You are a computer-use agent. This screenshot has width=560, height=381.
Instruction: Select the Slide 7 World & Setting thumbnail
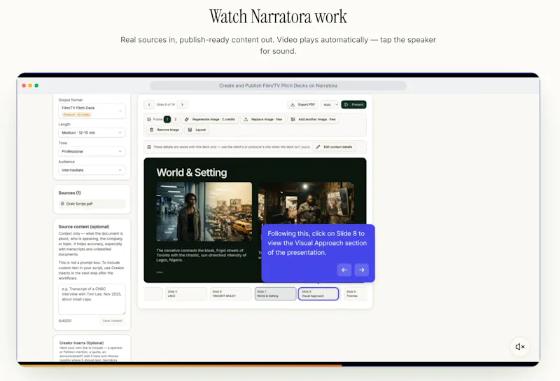coord(275,293)
